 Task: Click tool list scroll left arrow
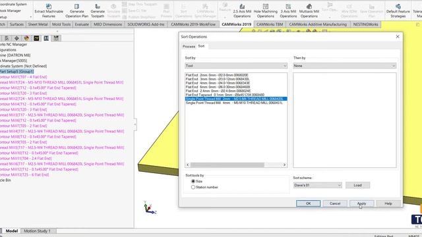[188, 165]
